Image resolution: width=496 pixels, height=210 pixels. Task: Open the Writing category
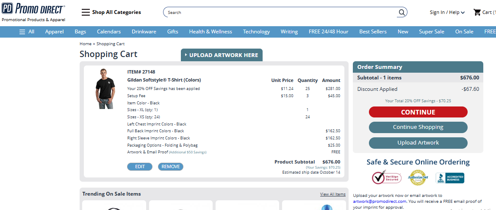pyautogui.click(x=289, y=32)
